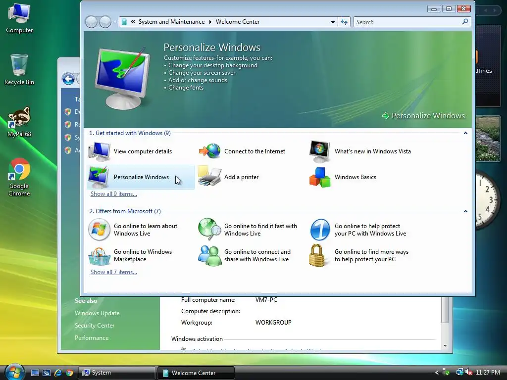The width and height of the screenshot is (507, 380).
Task: Expand the address bar chevron overflow
Action: click(133, 22)
